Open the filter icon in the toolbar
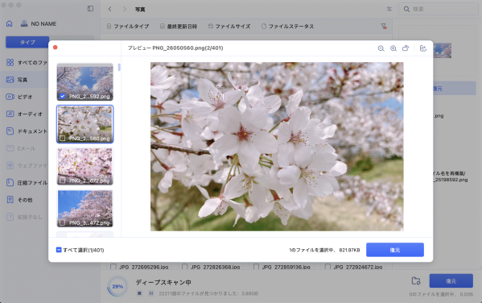This screenshot has width=482, height=303. tap(383, 27)
